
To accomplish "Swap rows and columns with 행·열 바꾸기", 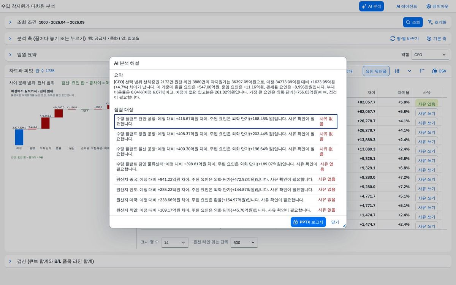I will [x=405, y=38].
